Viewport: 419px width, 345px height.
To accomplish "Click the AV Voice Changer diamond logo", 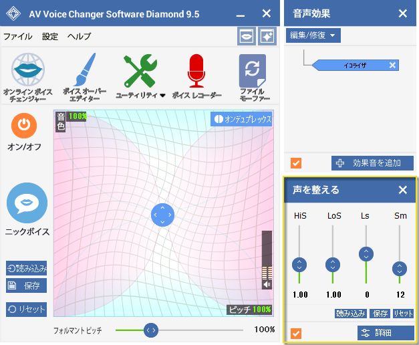I will point(13,13).
